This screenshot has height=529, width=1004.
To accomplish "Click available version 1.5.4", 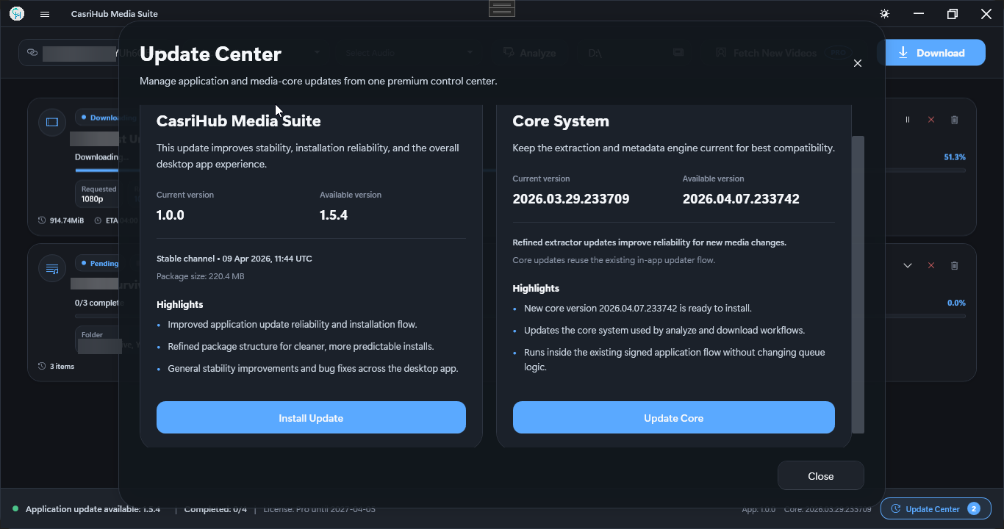I will click(x=334, y=215).
